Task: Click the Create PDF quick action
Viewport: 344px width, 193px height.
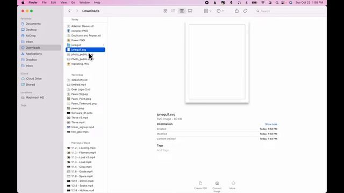Action: click(x=200, y=185)
